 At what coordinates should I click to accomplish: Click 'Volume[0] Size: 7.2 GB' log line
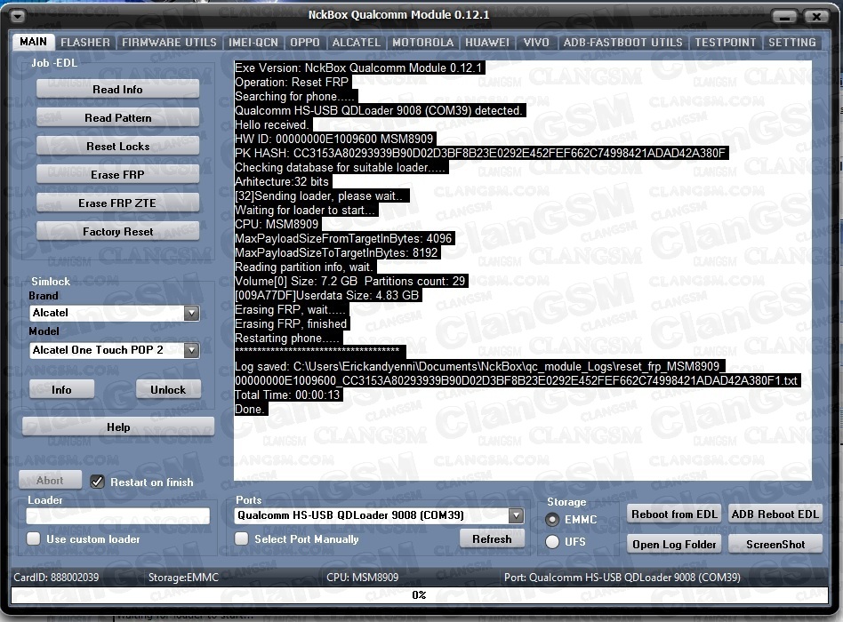click(x=351, y=282)
